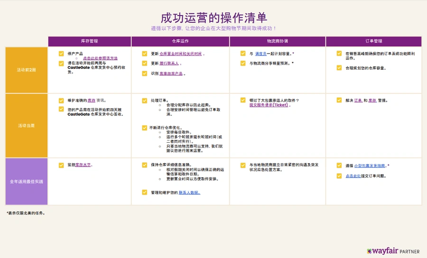427x258 pixels.
Task: Toggle checkbox for CastleGate 预约收货 item
Action: tap(61, 64)
